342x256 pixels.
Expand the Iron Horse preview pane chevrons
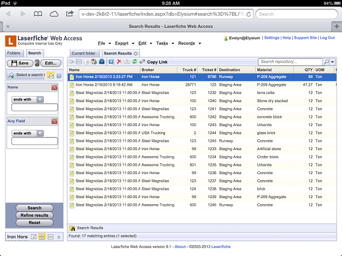58,237
